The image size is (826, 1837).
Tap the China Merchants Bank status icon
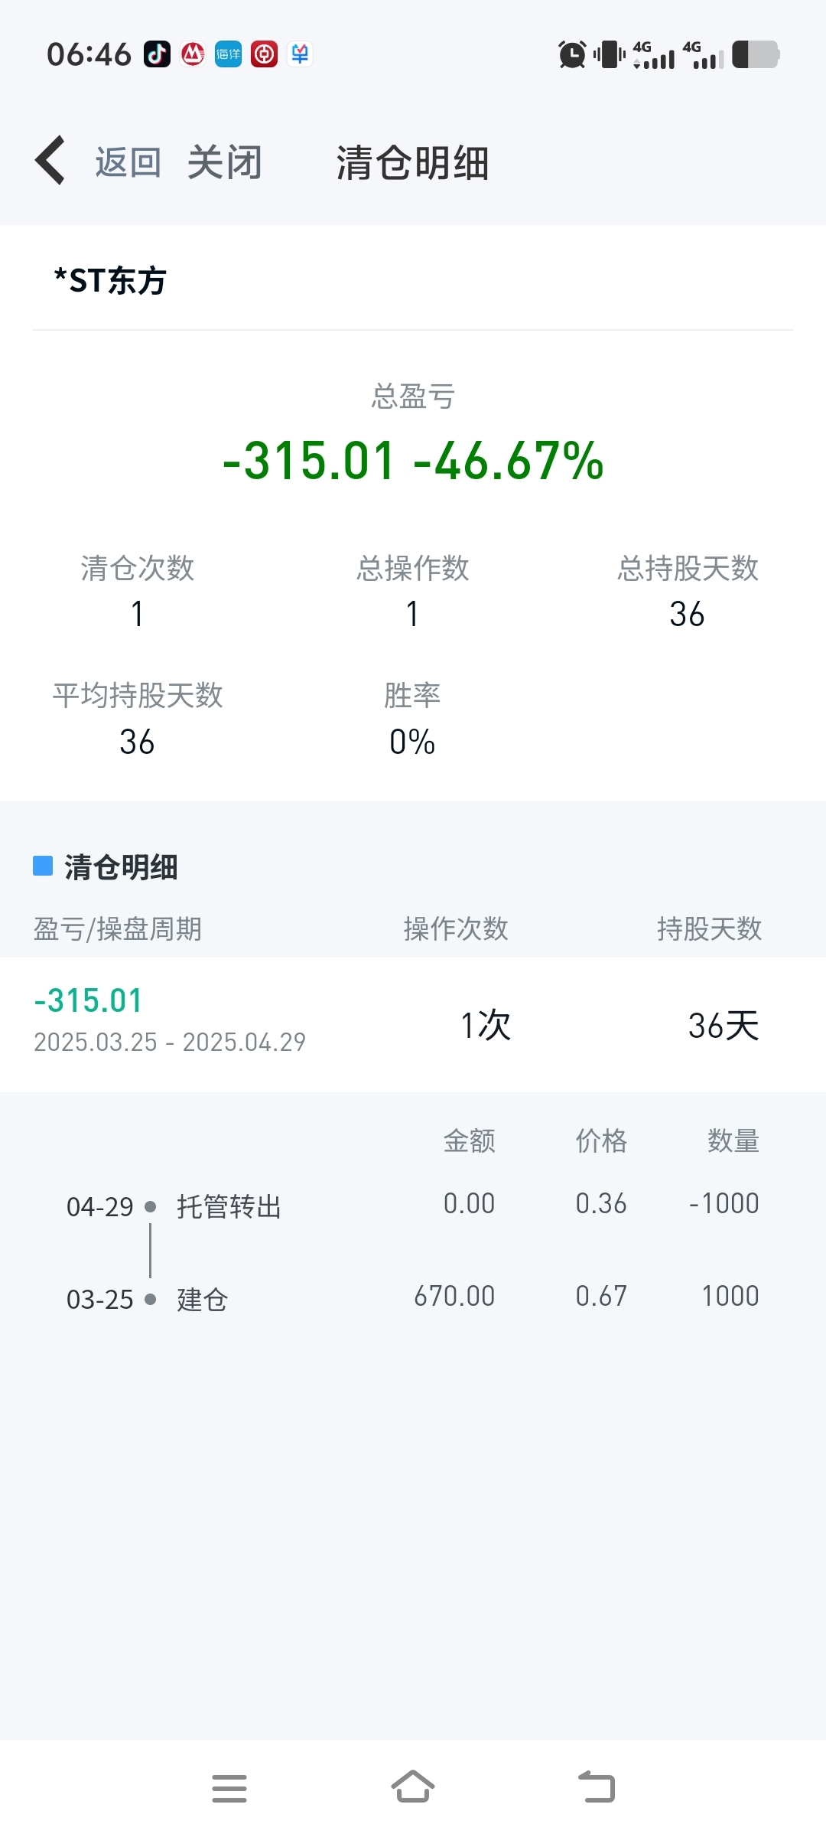click(193, 54)
